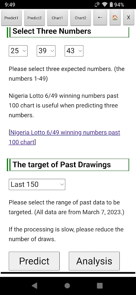The height and width of the screenshot is (295, 136).
Task: Follow the Nigeria Lotto 6/49 past 100 chart link
Action: (64, 137)
